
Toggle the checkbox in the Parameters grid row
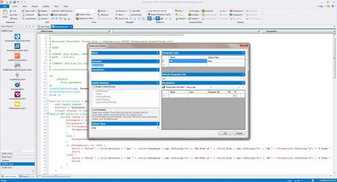pos(235,96)
